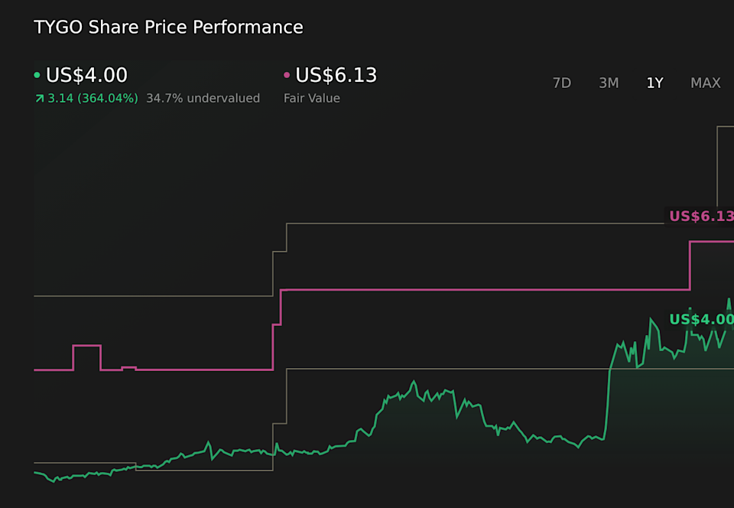This screenshot has width=734, height=508.
Task: Click the 34.7% undervalued label
Action: [x=203, y=99]
